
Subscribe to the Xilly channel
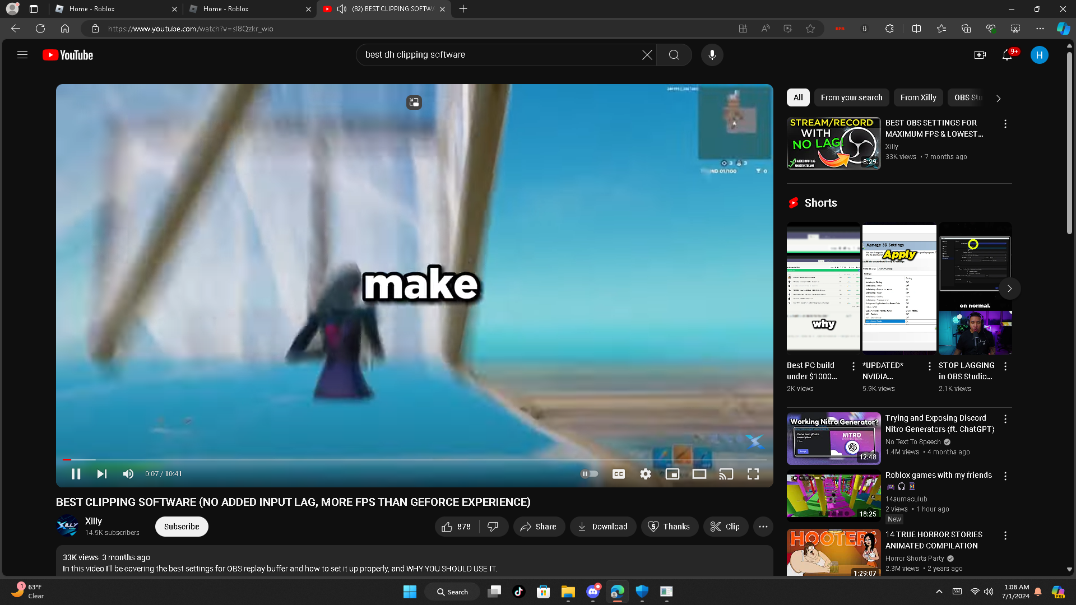(182, 527)
